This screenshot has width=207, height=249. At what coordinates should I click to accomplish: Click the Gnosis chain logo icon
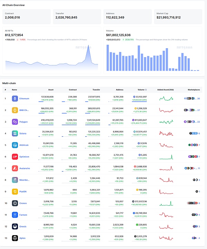[x=15, y=227]
